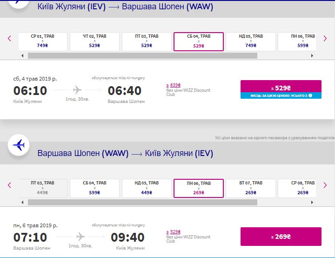Click the left scrollbar arrow under return dates
Screen dimensions: 335x258
[22, 202]
